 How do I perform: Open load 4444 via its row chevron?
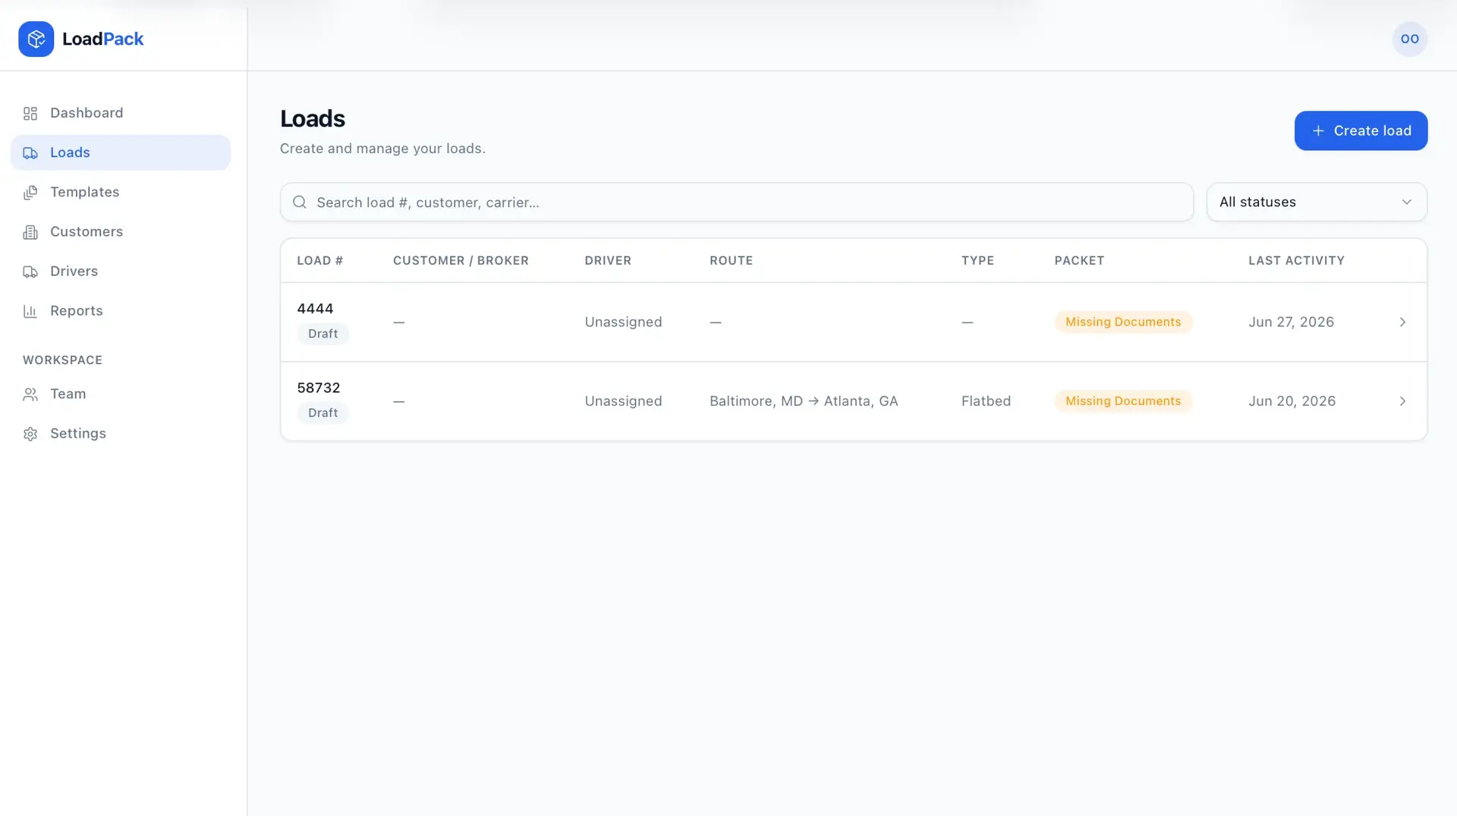click(1402, 322)
